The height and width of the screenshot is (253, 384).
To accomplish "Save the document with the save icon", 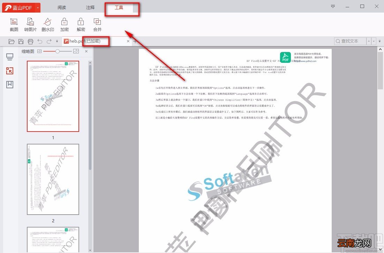I will coord(21,42).
